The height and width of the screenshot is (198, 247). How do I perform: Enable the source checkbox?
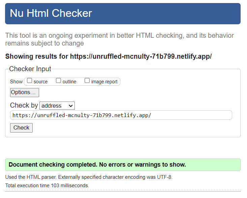(29, 81)
